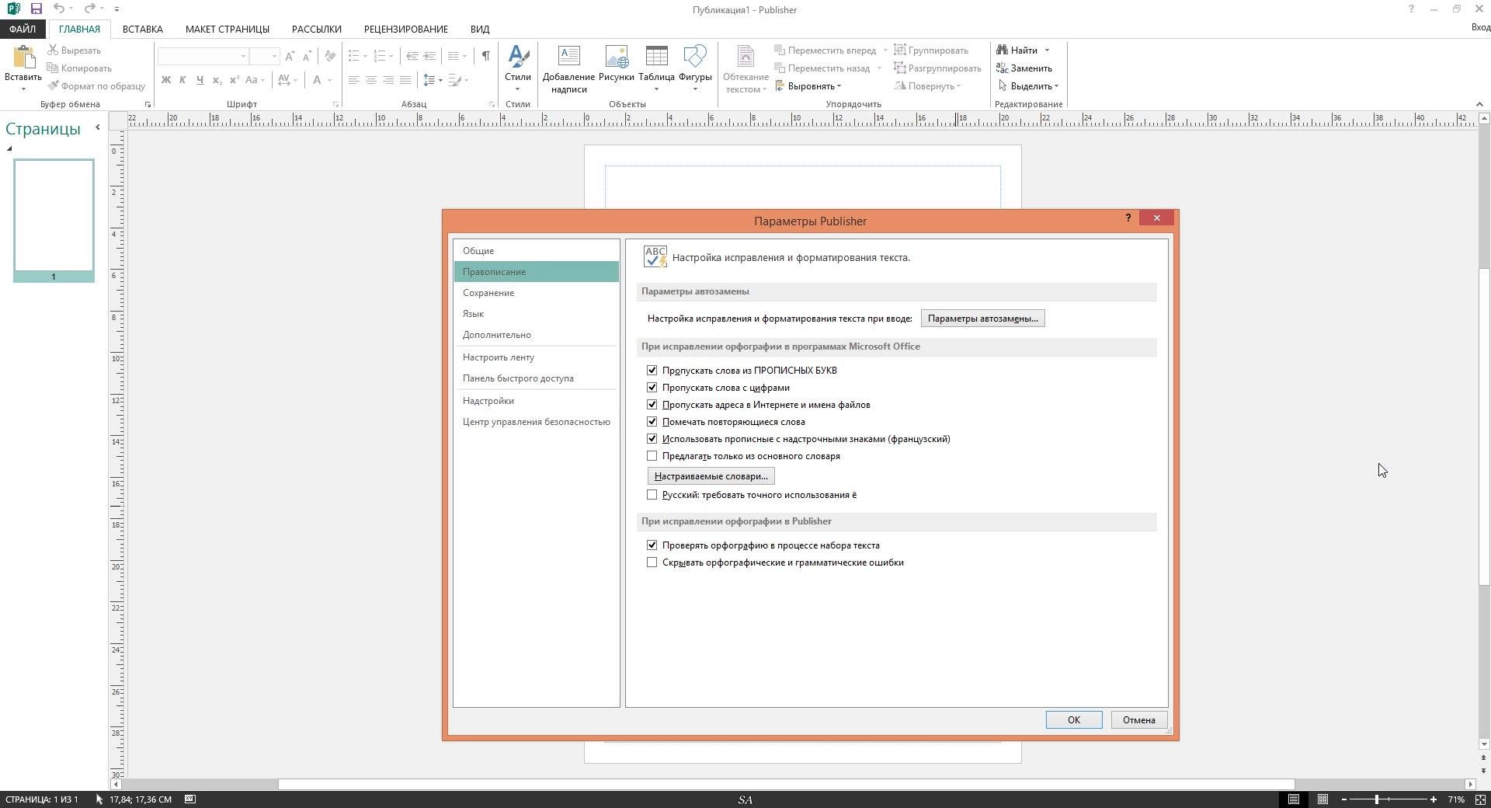This screenshot has height=808, width=1491.
Task: Collapse the ribbon with the arrow
Action: (1479, 104)
